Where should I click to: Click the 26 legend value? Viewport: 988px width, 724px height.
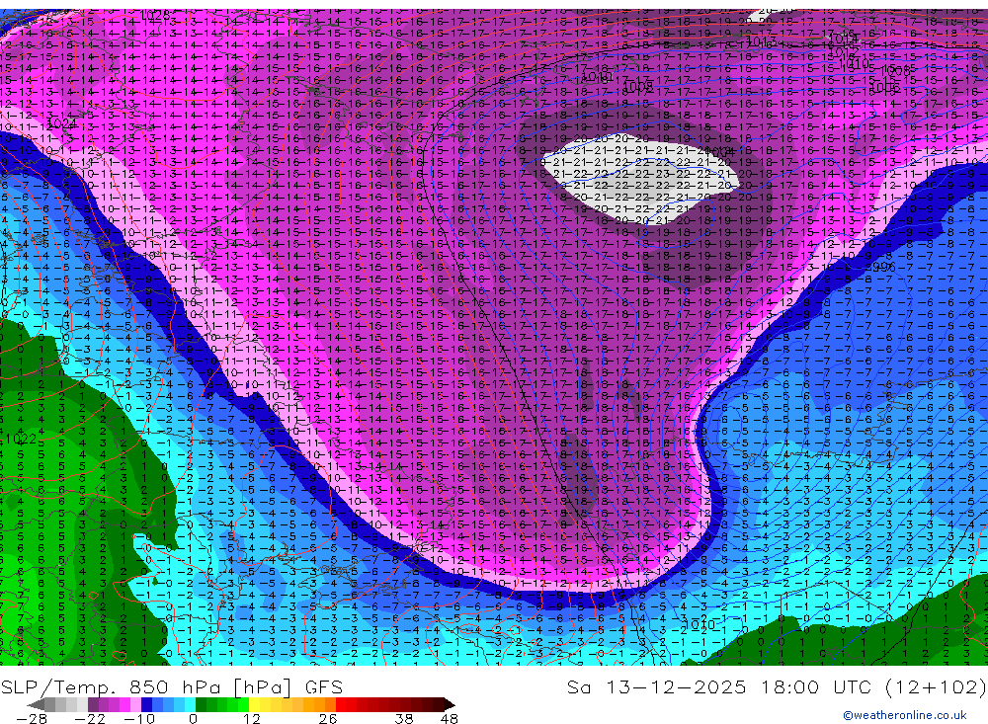(328, 718)
